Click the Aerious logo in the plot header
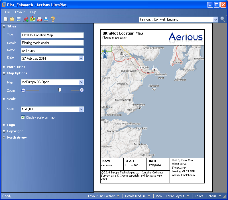 tap(186, 37)
